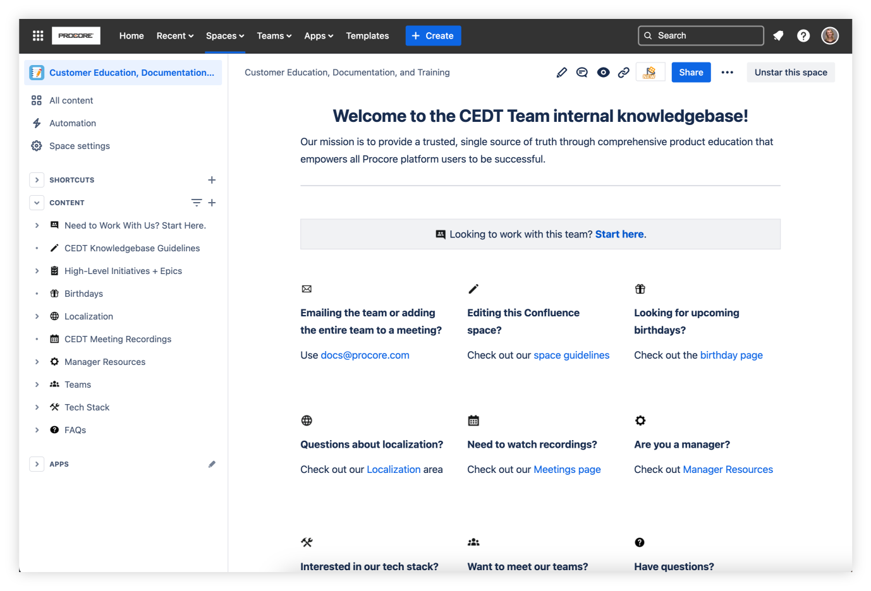Click the people icon above teams section
The width and height of the screenshot is (871, 591).
[x=473, y=542]
